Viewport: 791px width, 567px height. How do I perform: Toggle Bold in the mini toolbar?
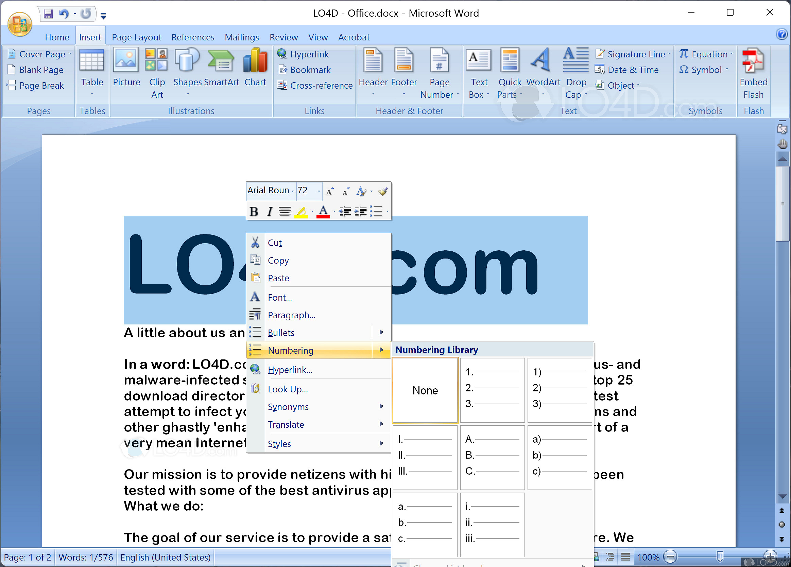[x=254, y=212]
